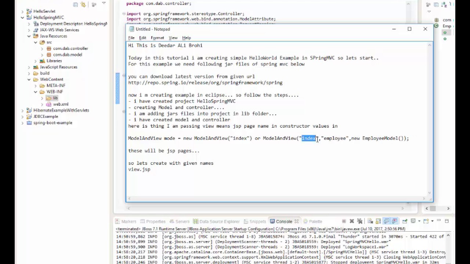The width and height of the screenshot is (470, 264).
Task: Minimize the Console panel
Action: (x=439, y=221)
